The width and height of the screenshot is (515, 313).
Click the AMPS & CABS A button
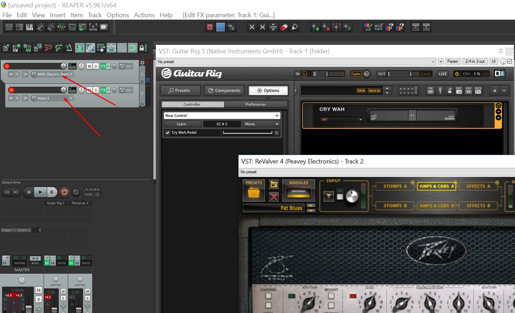(437, 186)
